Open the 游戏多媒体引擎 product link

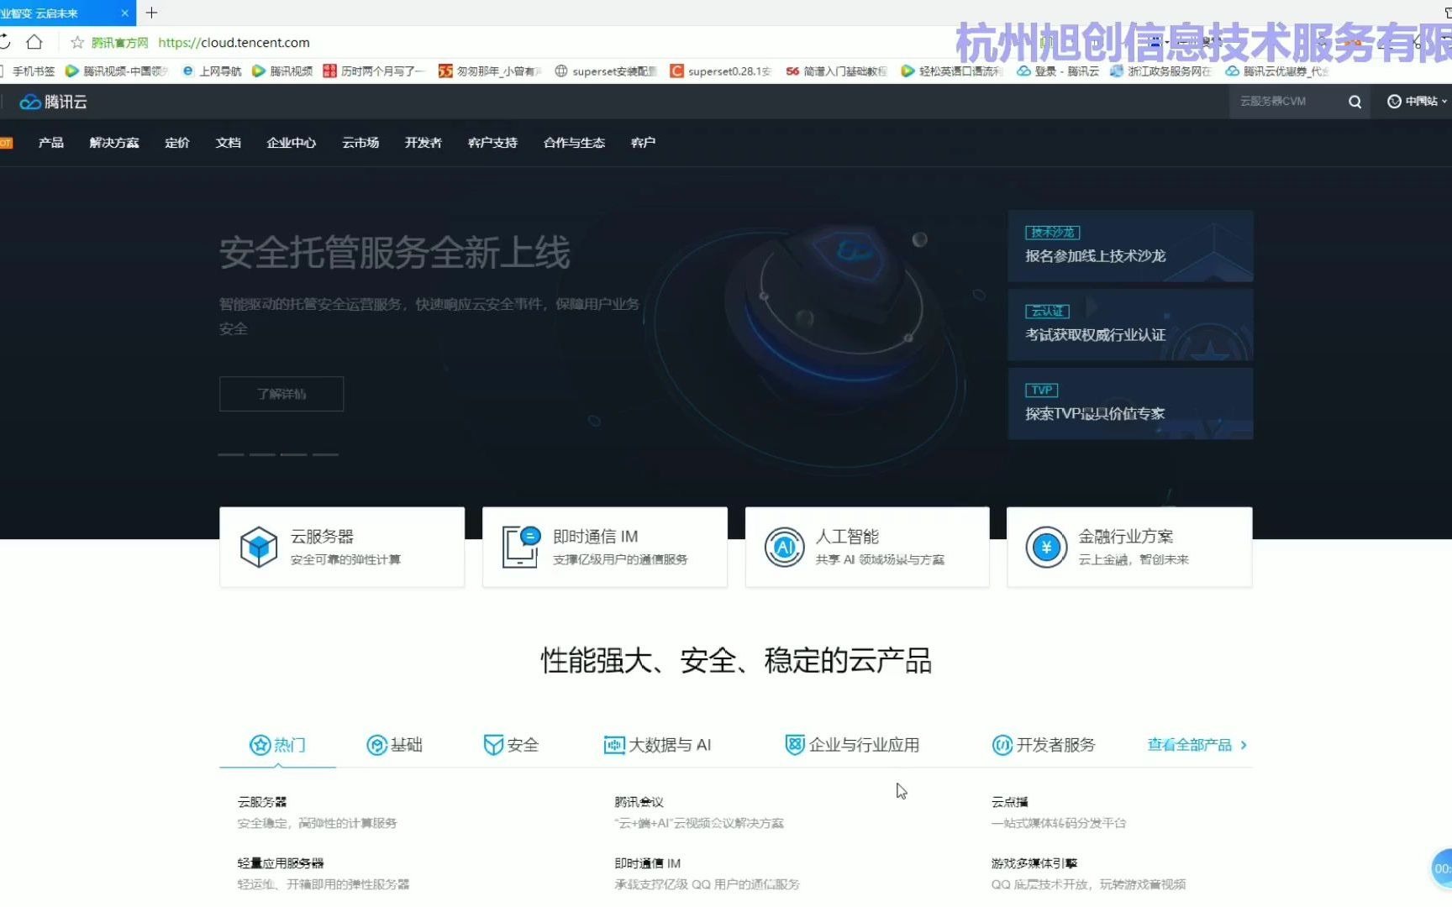click(x=1034, y=863)
